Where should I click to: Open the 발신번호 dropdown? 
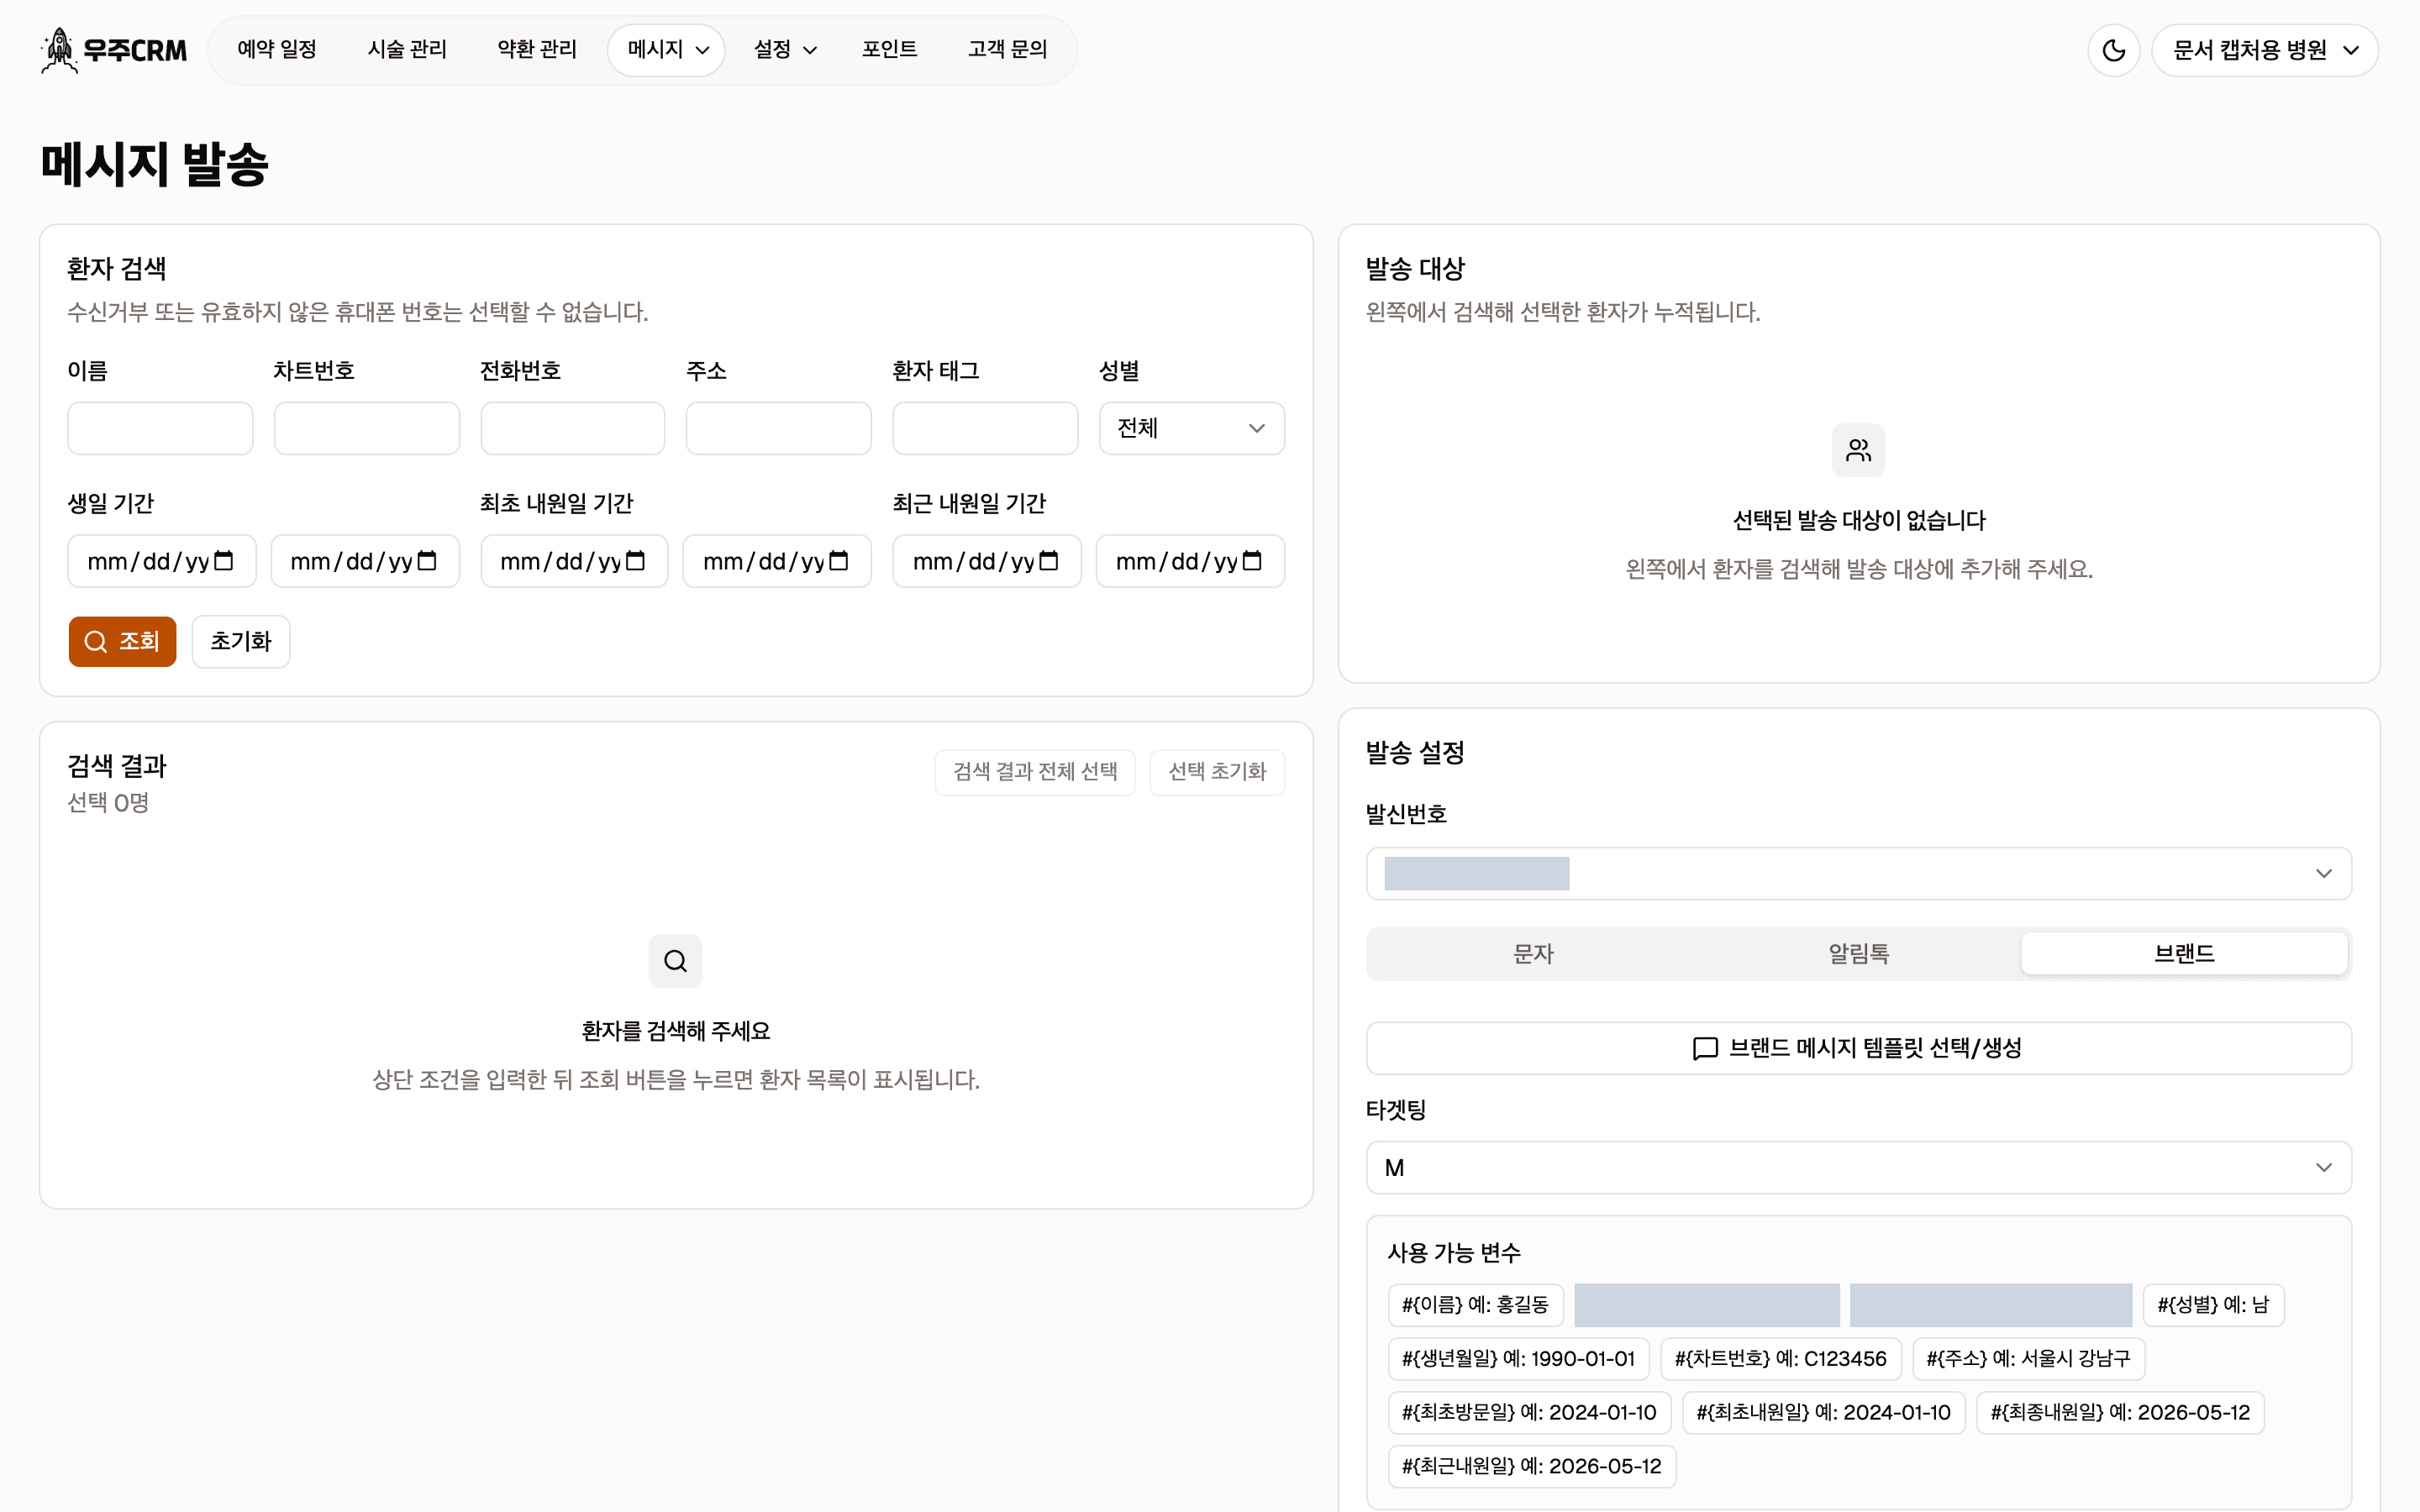[1858, 874]
